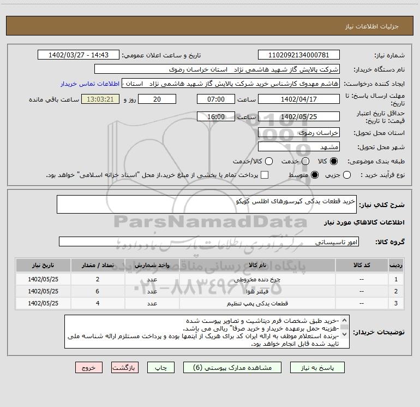Select the چرخ دنده مخروطی item name

click(257, 280)
